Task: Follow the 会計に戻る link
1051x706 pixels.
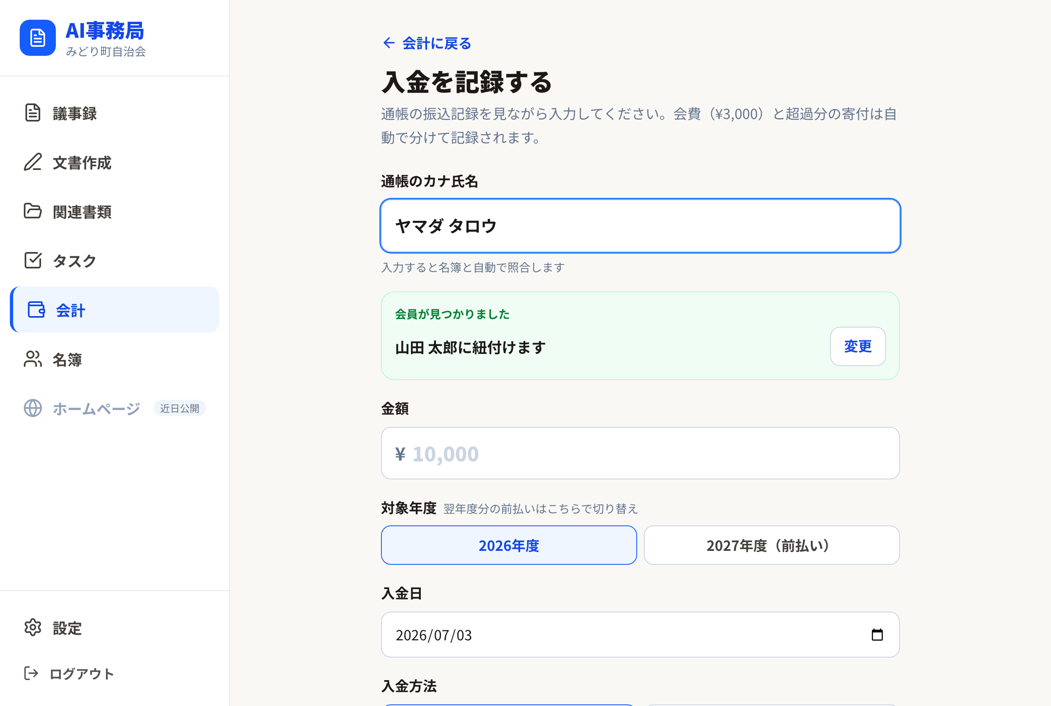Action: click(x=427, y=43)
